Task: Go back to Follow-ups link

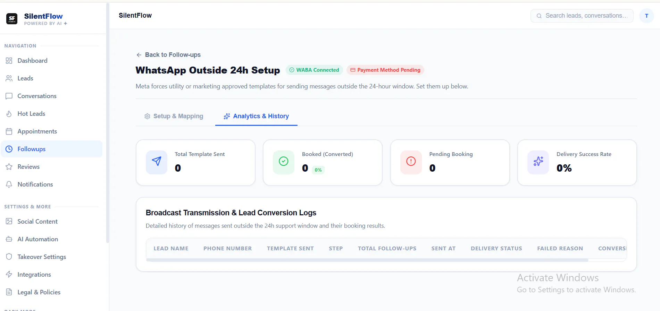Action: [168, 55]
